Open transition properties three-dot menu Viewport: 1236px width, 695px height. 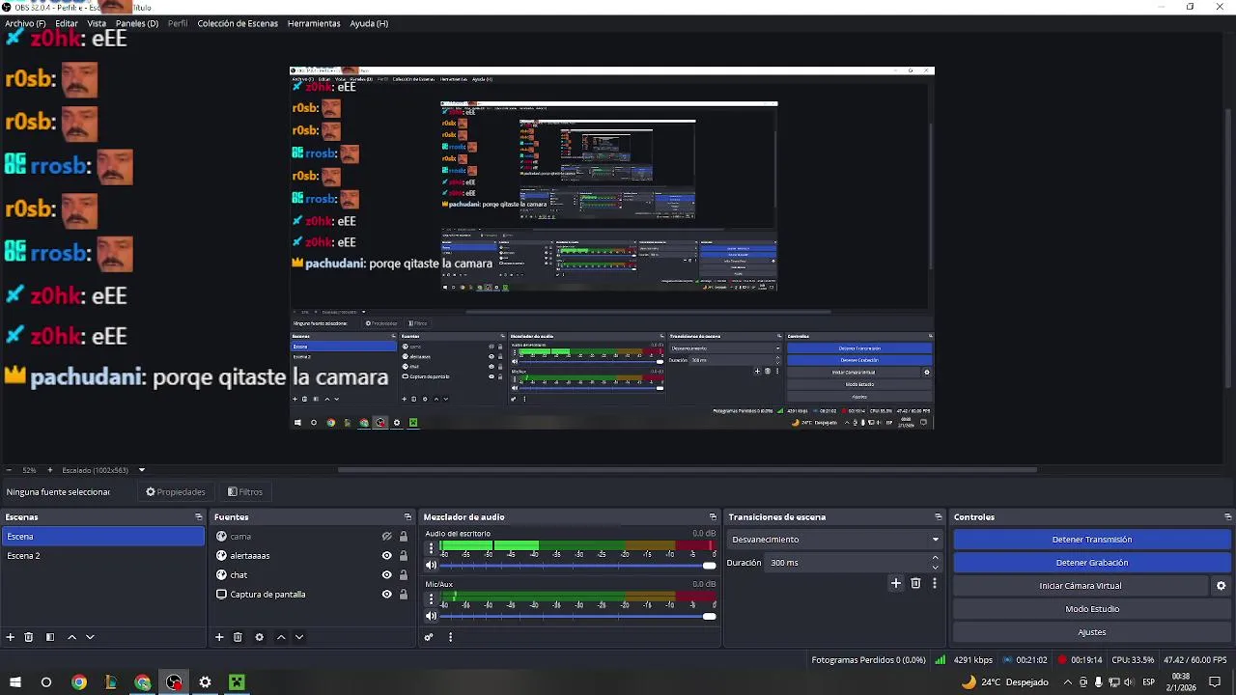click(x=934, y=583)
